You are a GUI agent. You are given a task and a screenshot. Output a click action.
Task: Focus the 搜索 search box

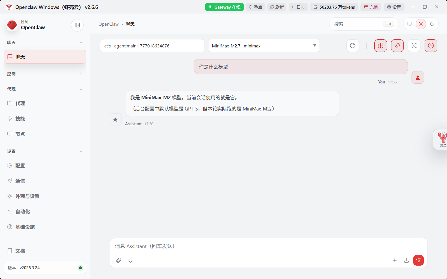pyautogui.click(x=364, y=24)
